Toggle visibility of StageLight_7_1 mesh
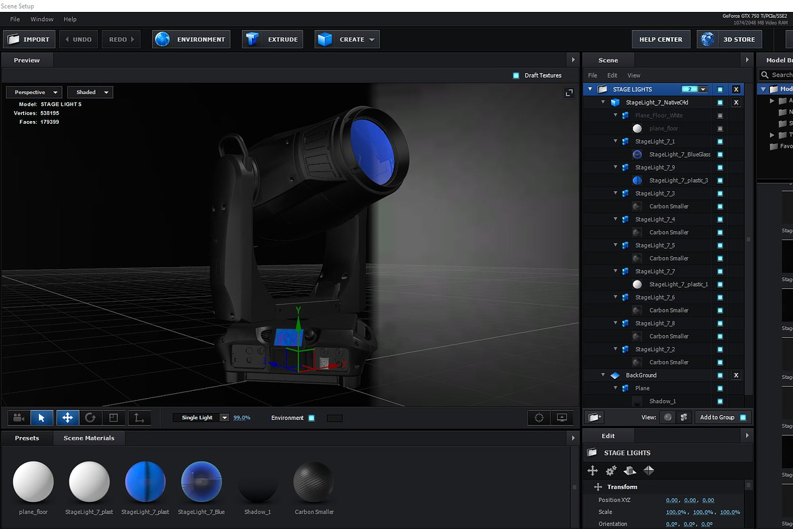This screenshot has width=793, height=529. [x=720, y=142]
